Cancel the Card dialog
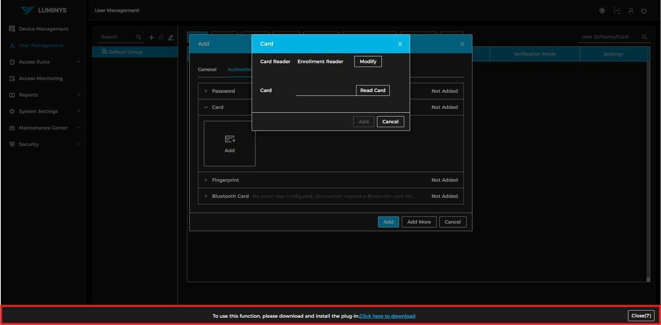 coord(390,121)
